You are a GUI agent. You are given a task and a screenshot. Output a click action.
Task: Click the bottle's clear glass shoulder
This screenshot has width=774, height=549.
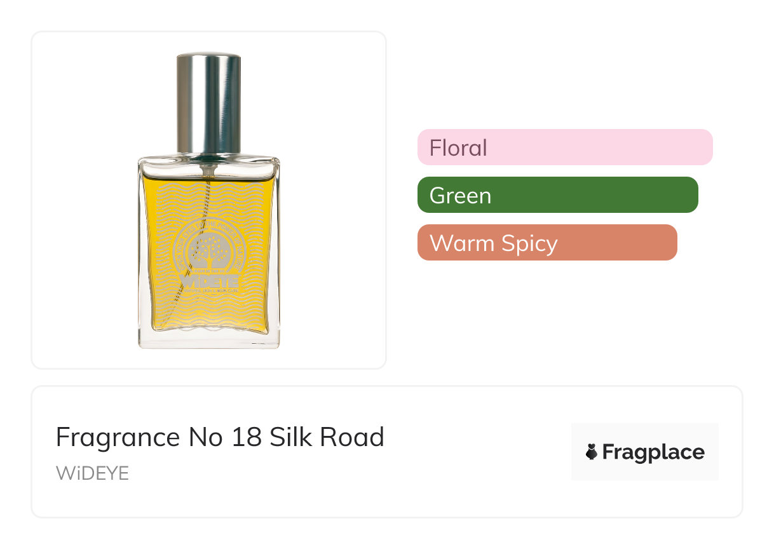coord(209,166)
